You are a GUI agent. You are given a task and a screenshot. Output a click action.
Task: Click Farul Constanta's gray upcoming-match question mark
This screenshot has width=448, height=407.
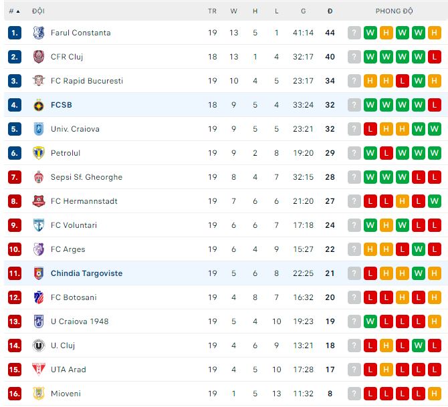click(354, 33)
